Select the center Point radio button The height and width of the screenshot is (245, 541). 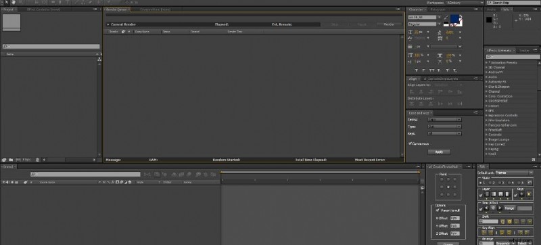point(448,187)
